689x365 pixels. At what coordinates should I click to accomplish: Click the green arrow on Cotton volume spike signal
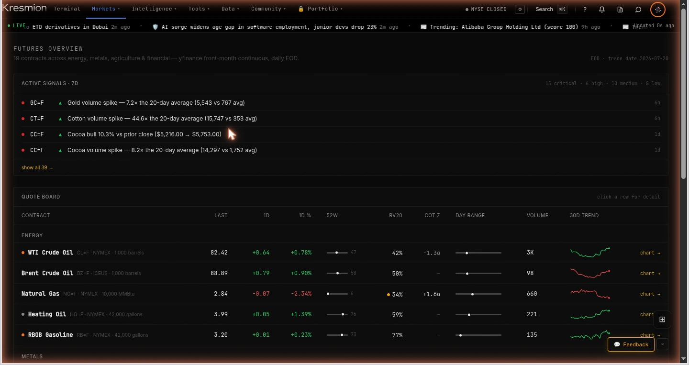pyautogui.click(x=60, y=119)
